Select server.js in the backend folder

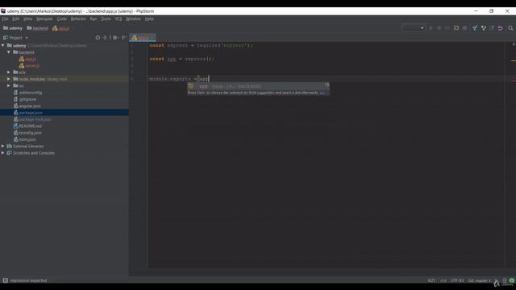29,66
